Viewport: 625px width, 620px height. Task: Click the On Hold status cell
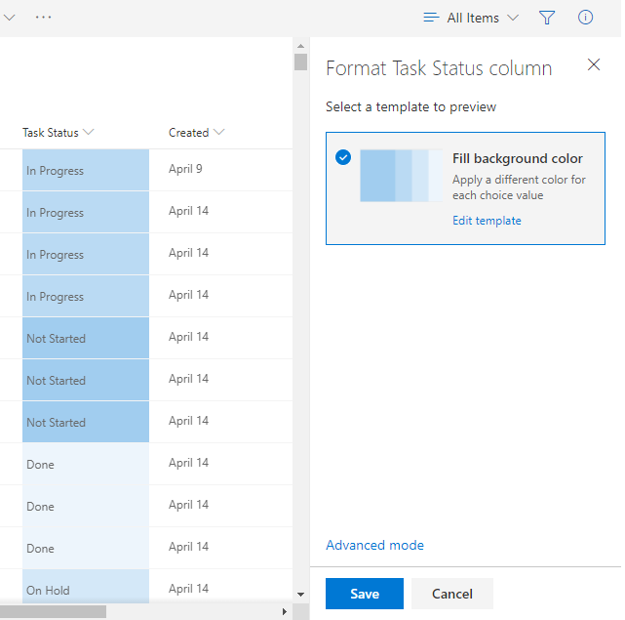point(86,586)
